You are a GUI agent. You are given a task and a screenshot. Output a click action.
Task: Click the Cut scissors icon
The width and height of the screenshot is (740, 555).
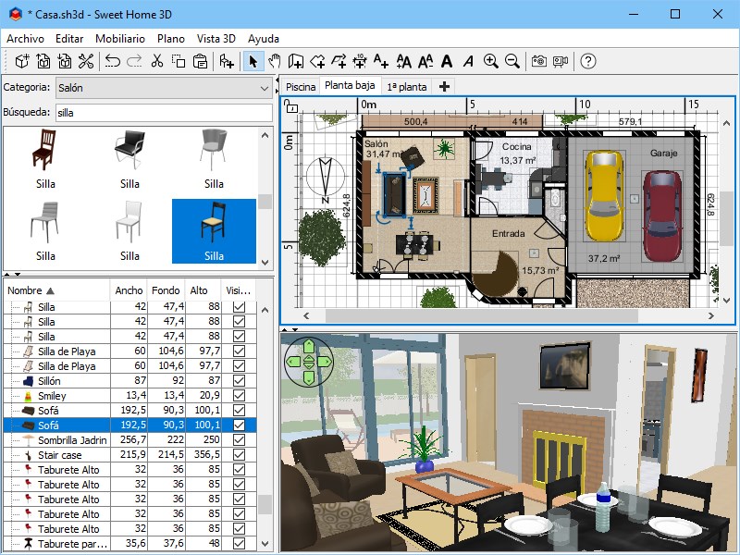[x=156, y=61]
